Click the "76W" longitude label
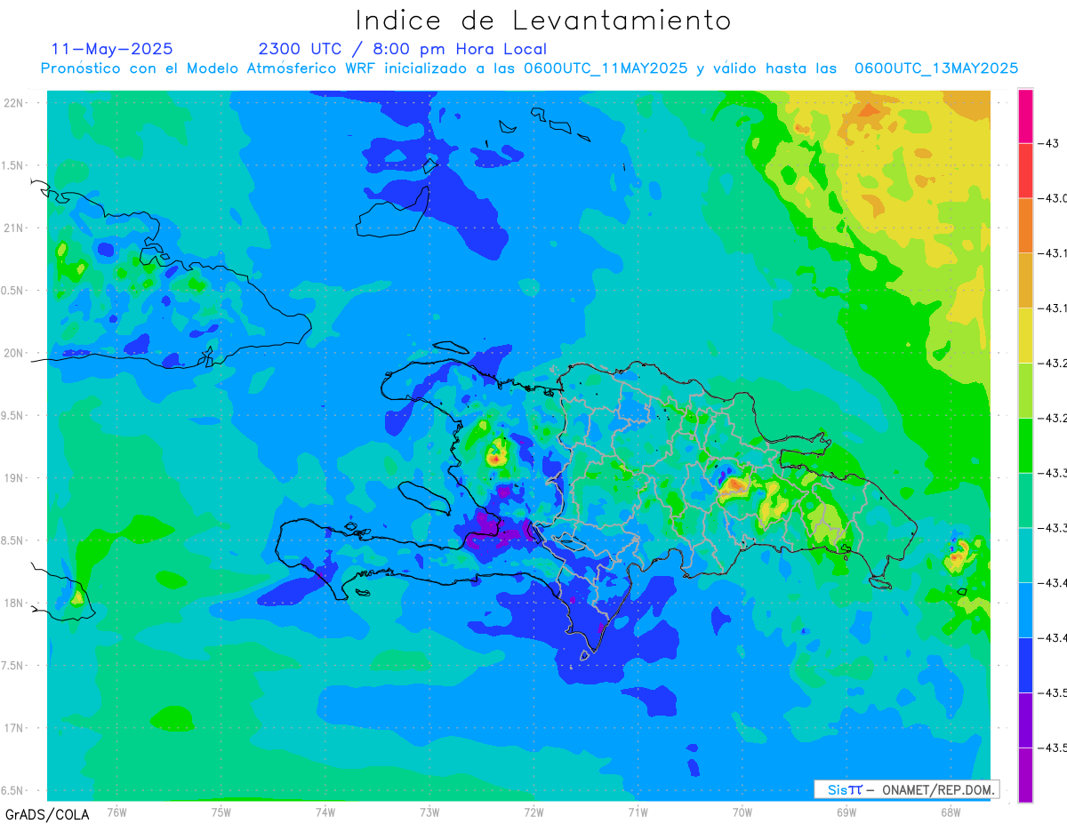The width and height of the screenshot is (1067, 824). pyautogui.click(x=116, y=812)
